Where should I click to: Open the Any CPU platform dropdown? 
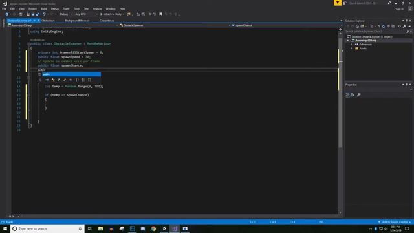[x=86, y=14]
